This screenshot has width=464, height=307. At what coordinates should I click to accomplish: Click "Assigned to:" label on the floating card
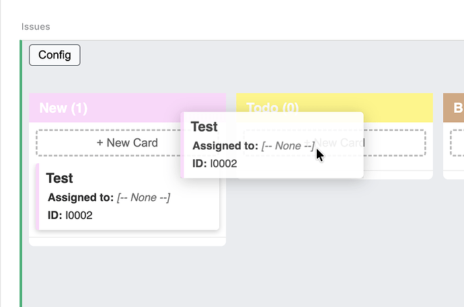coord(225,146)
